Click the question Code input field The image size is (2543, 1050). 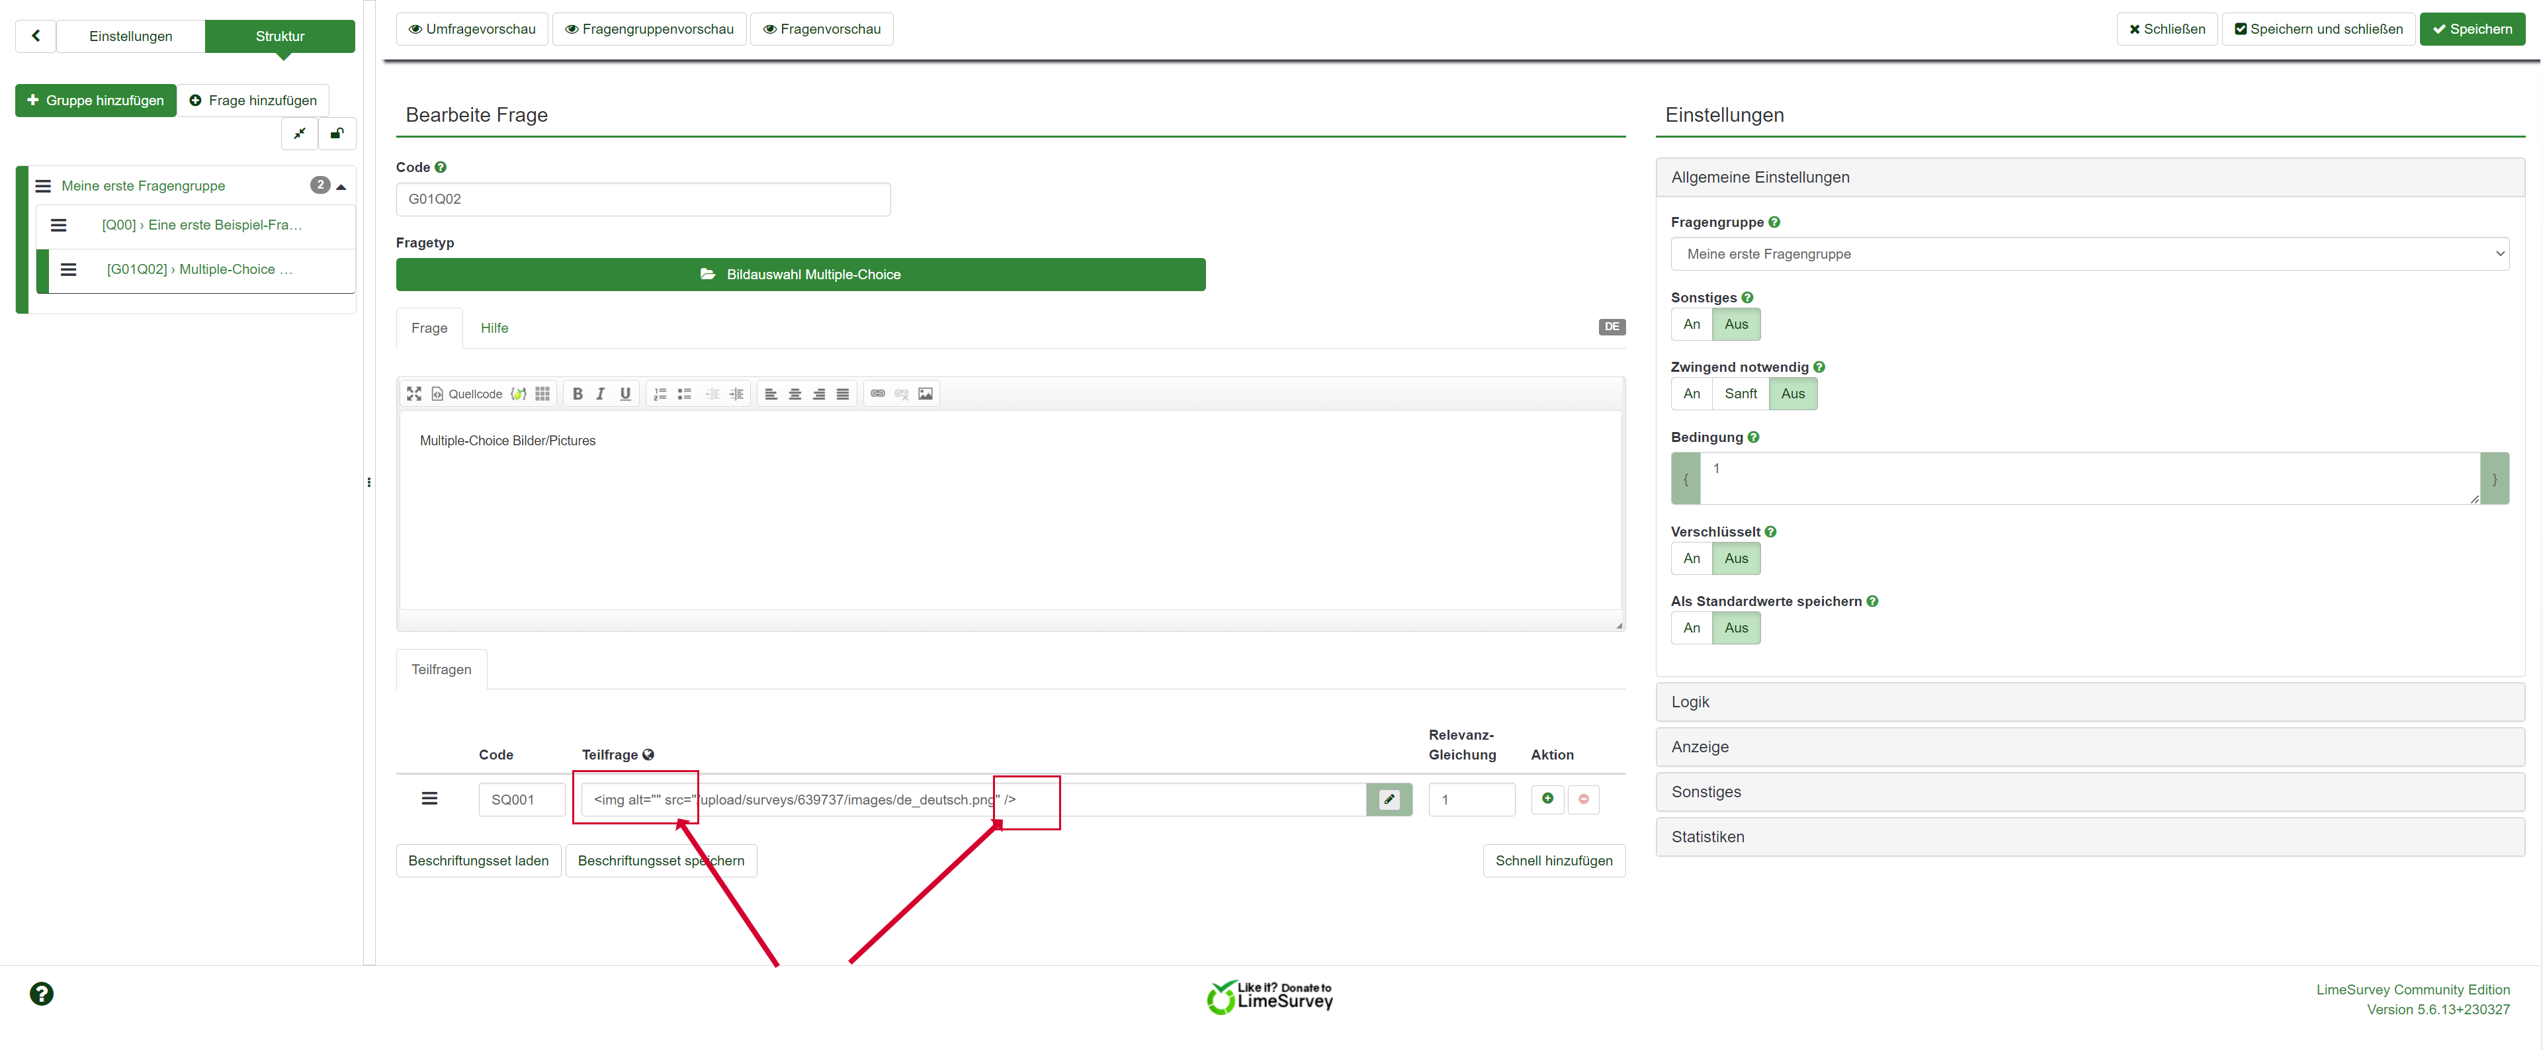[x=642, y=199]
